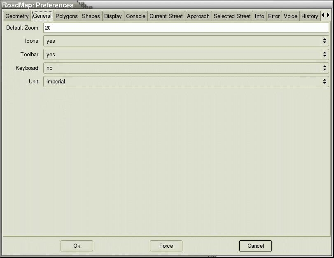The height and width of the screenshot is (258, 334).
Task: Switch to the Voice tab
Action: (290, 16)
